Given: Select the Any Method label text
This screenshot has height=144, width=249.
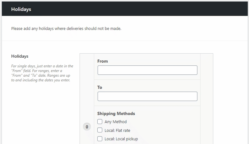Looking at the screenshot, I should pyautogui.click(x=116, y=122).
